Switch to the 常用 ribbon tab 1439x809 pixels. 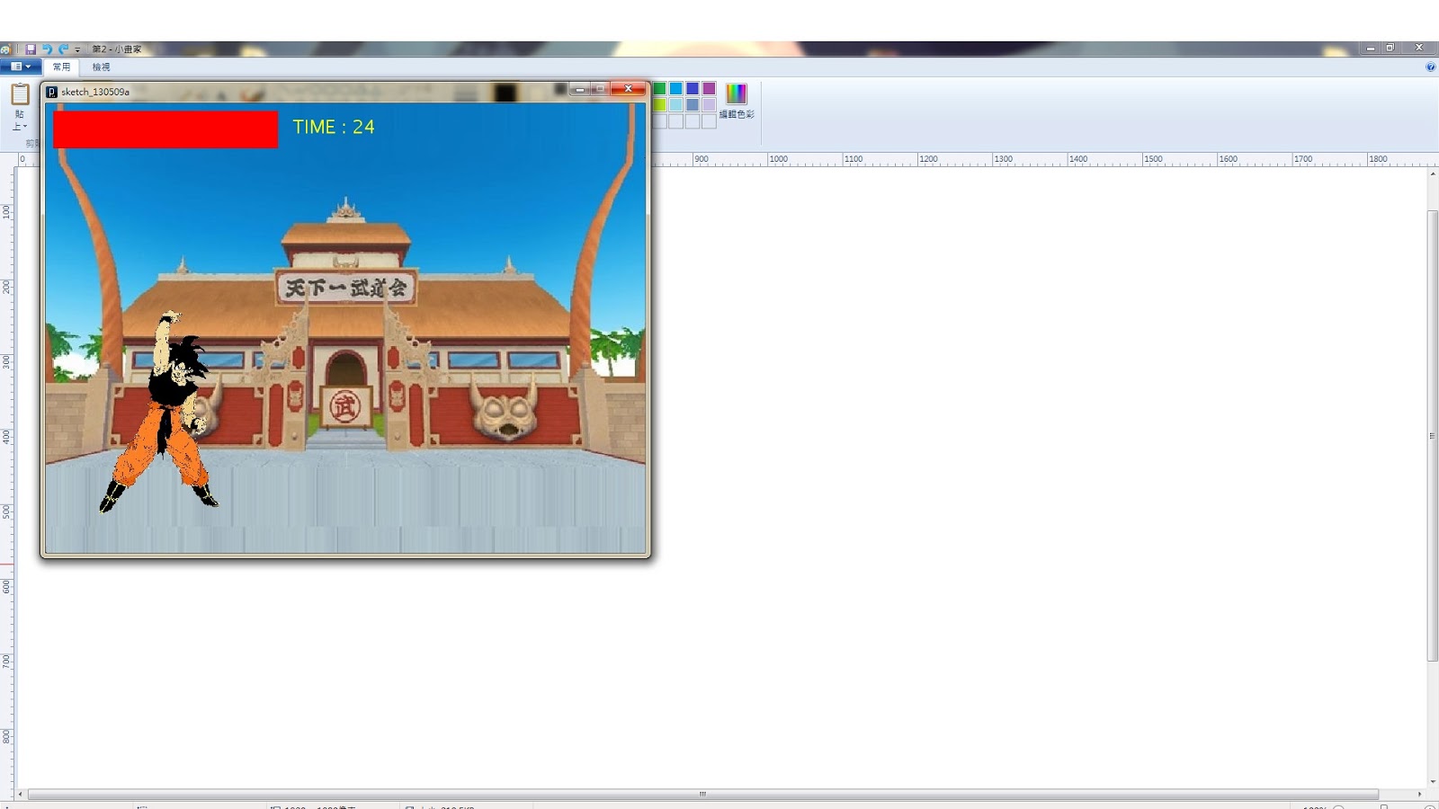tap(61, 67)
